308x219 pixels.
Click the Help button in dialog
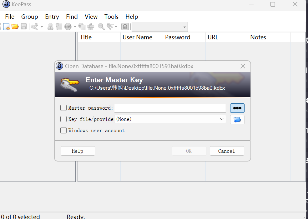coord(78,151)
